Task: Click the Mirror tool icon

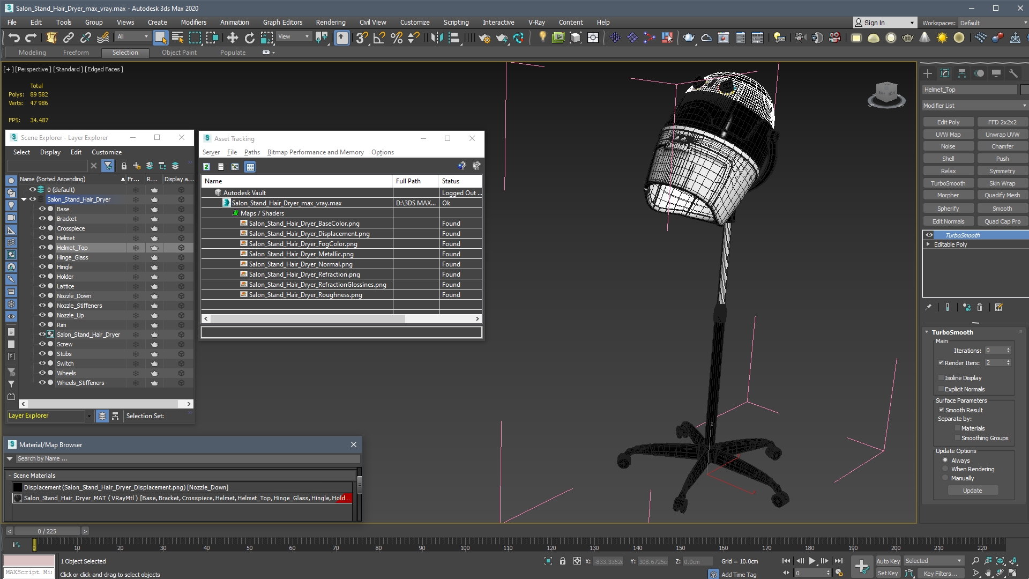Action: click(x=437, y=38)
